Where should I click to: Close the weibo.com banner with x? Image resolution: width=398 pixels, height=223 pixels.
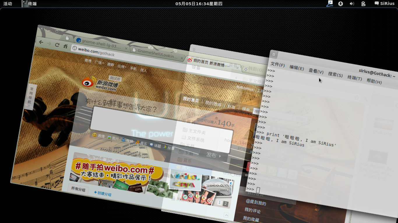(x=230, y=184)
